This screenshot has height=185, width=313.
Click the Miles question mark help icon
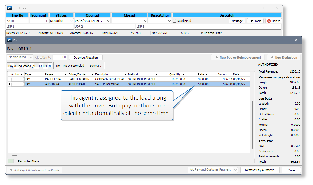point(259,119)
